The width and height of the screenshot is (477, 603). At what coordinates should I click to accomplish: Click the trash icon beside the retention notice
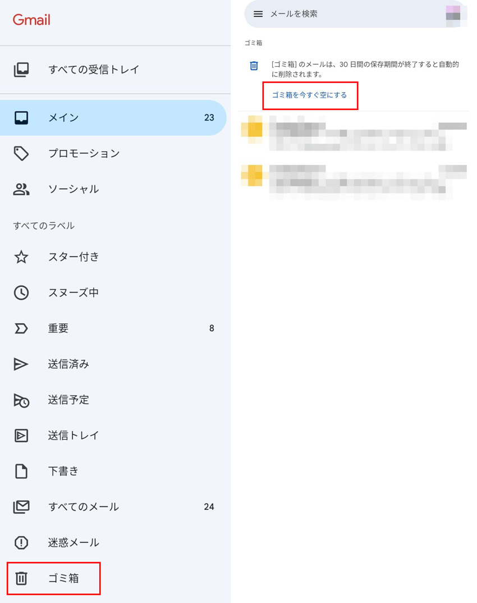tap(254, 66)
